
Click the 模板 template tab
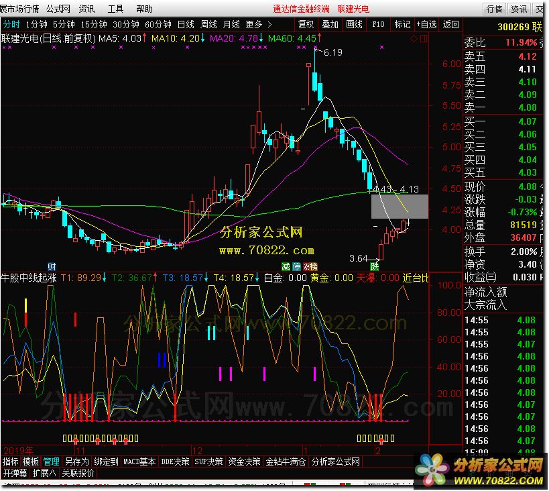[x=30, y=462]
